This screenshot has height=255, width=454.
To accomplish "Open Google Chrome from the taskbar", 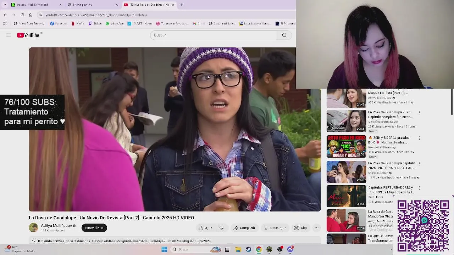I will click(x=259, y=249).
